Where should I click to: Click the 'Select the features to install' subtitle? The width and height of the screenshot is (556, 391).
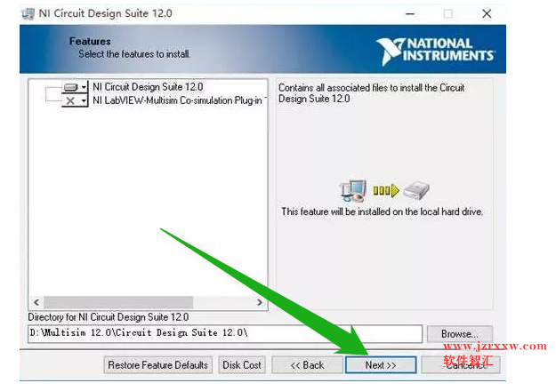click(x=134, y=54)
